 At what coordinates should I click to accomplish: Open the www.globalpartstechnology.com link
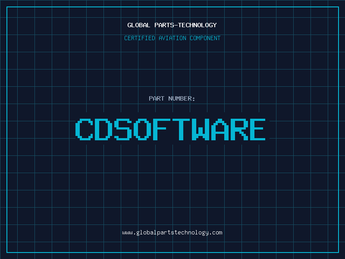click(172, 233)
